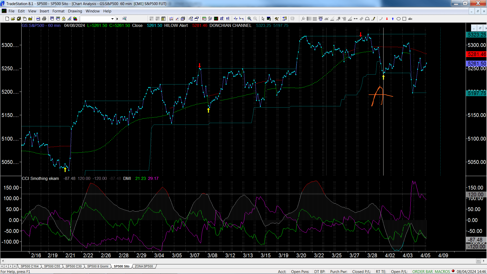Click the first-tab navigation arrow

[x=2, y=266]
